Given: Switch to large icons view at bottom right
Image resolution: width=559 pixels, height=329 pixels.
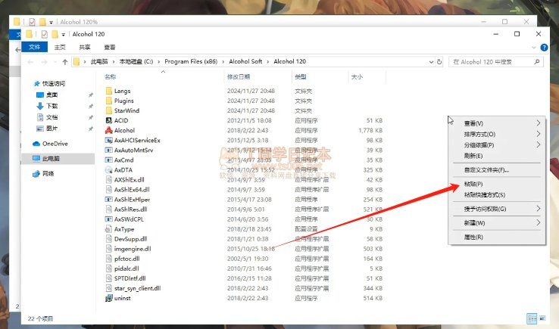Looking at the screenshot, I should pos(542,319).
